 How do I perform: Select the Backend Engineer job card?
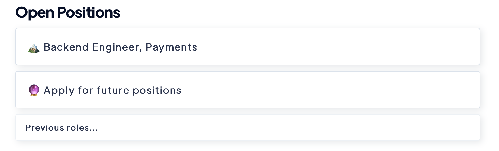point(247,47)
